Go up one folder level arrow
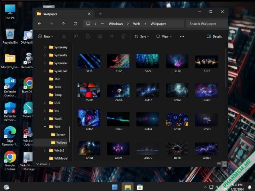255x191 pixels. pyautogui.click(x=63, y=24)
